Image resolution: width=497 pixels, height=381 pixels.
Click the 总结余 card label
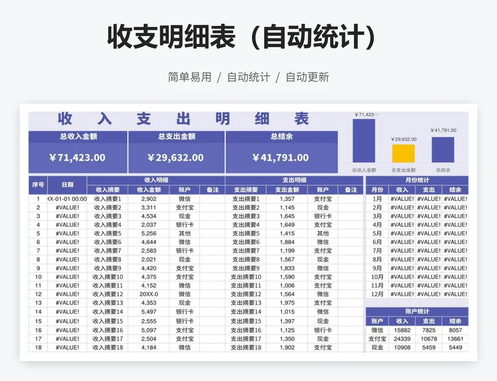pyautogui.click(x=281, y=137)
